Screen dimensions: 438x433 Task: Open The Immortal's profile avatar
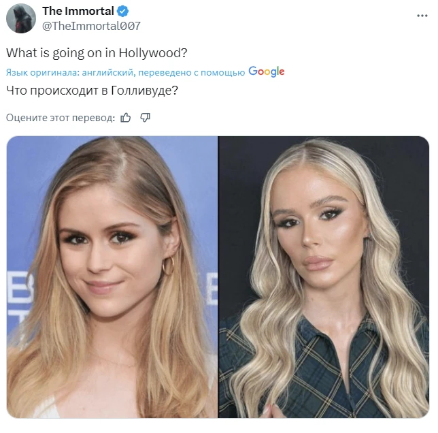click(x=21, y=18)
